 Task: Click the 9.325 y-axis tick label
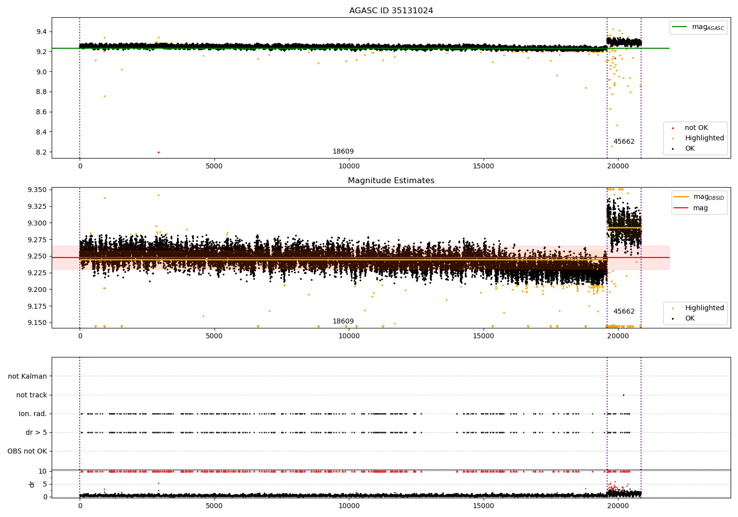37,206
